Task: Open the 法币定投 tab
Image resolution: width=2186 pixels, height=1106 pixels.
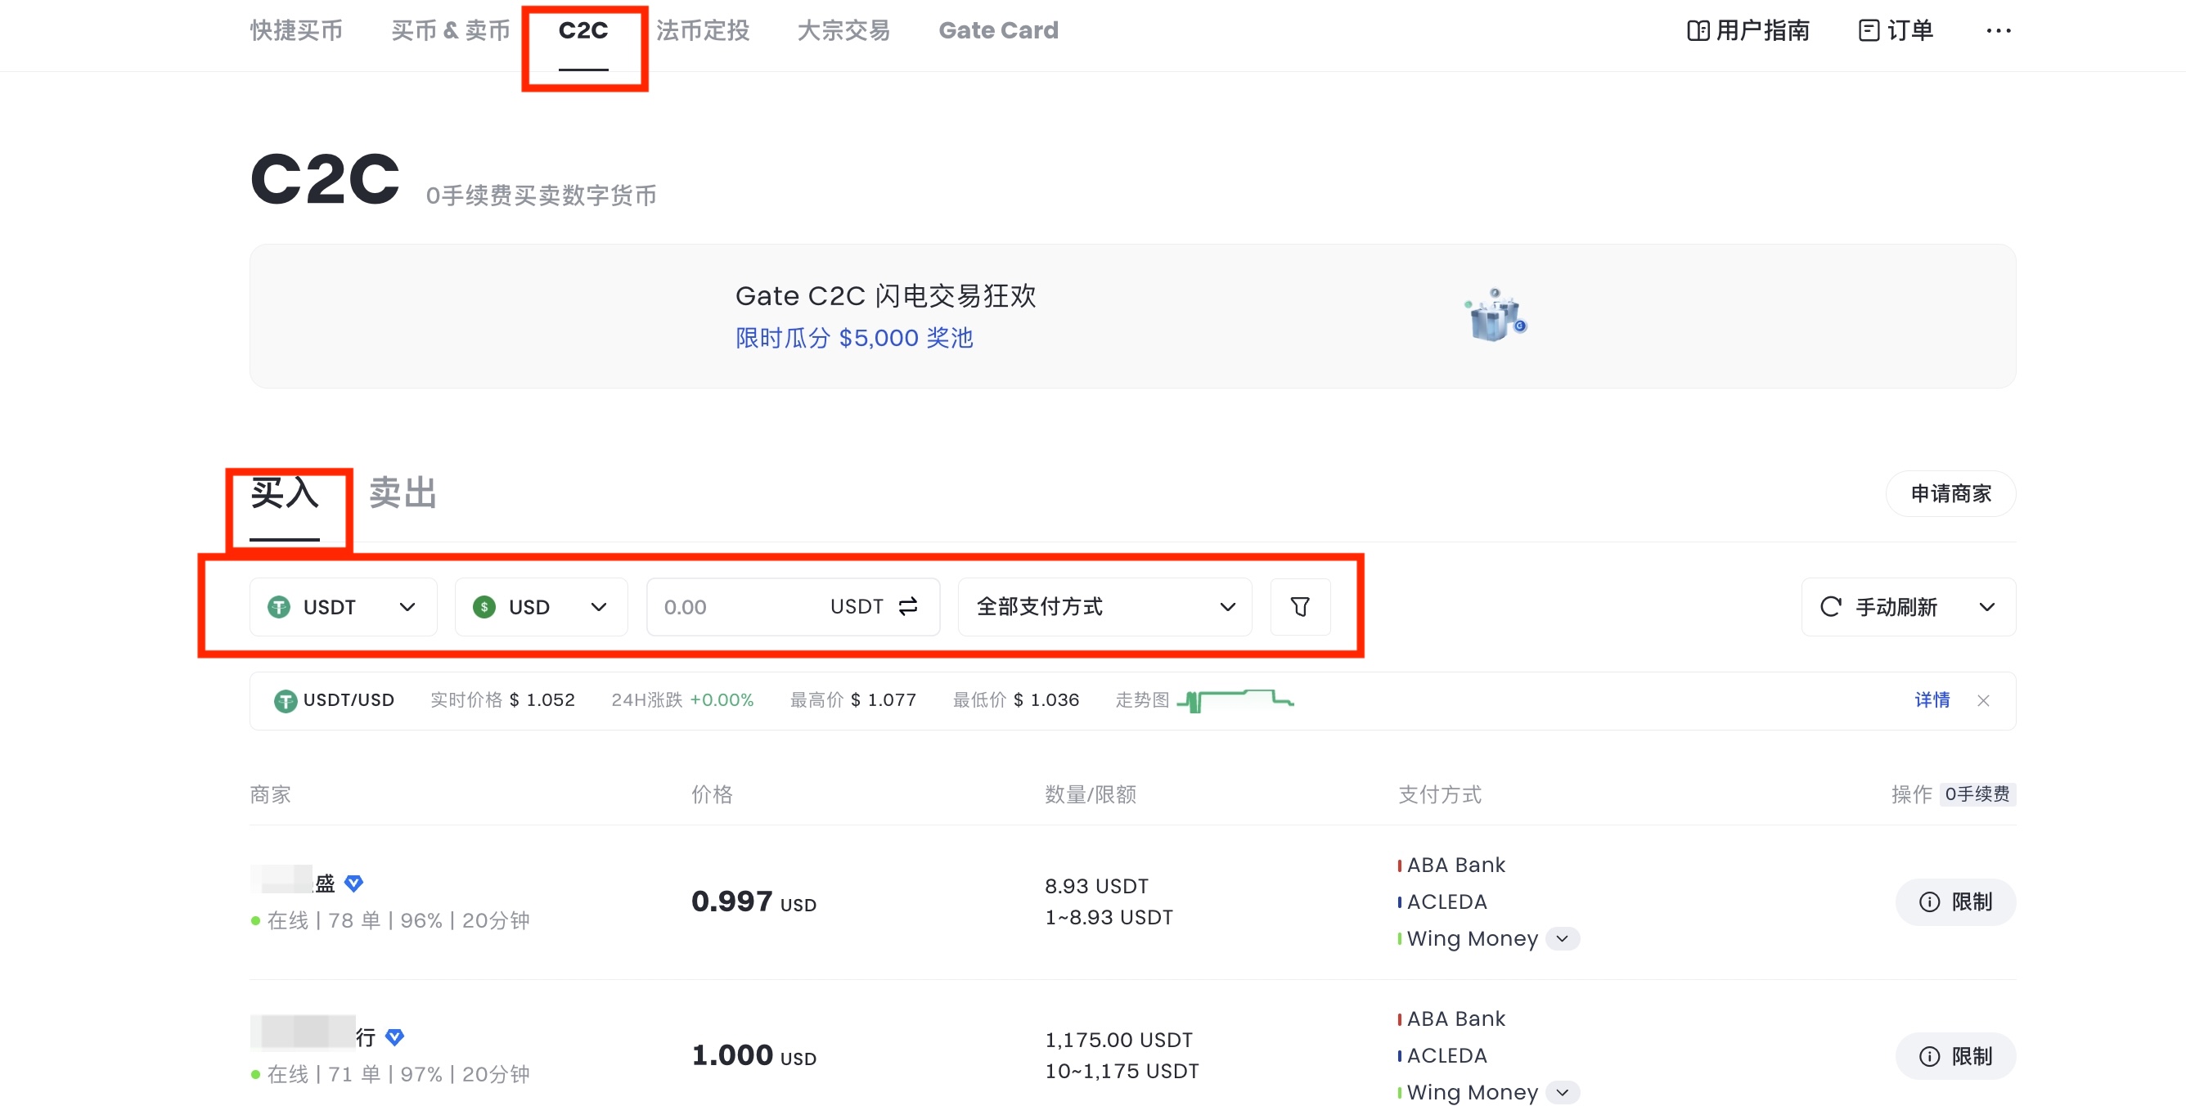Action: [x=702, y=30]
